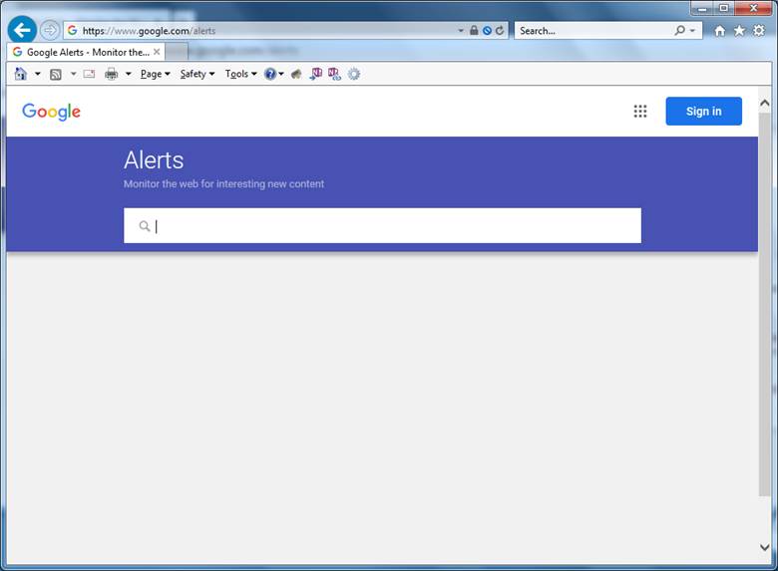Open the Google apps grid icon
Viewport: 778px width, 571px height.
click(x=640, y=111)
